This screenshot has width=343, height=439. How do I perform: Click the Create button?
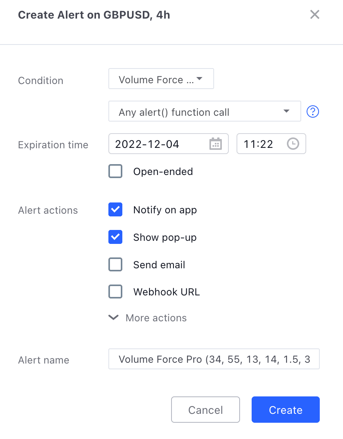(x=286, y=410)
